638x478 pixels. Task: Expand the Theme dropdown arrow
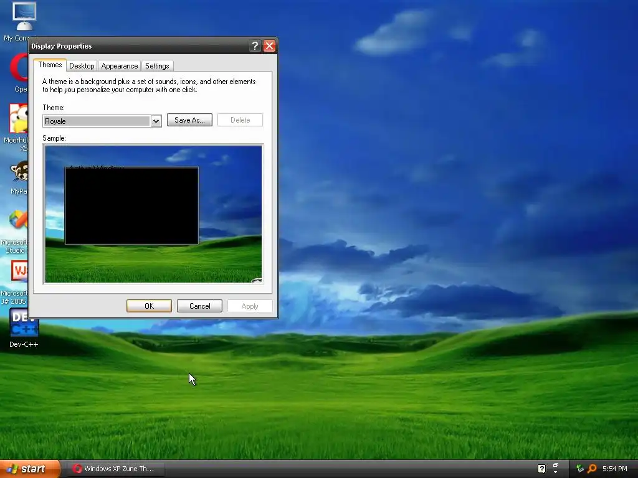coord(156,121)
